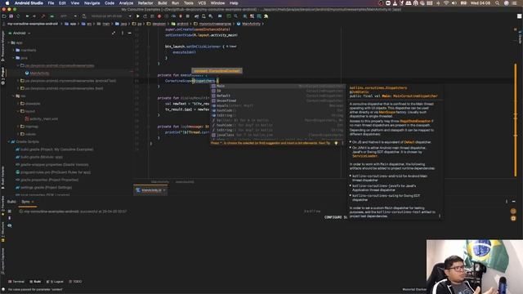Open the VCS menu
The image size is (523, 294).
point(202,3)
